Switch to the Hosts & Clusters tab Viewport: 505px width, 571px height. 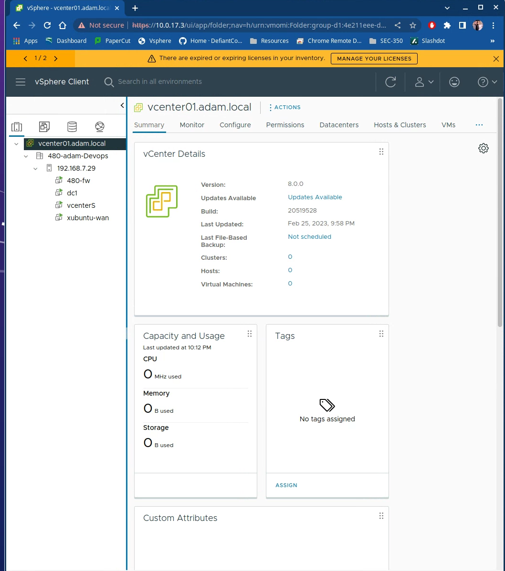click(x=400, y=125)
